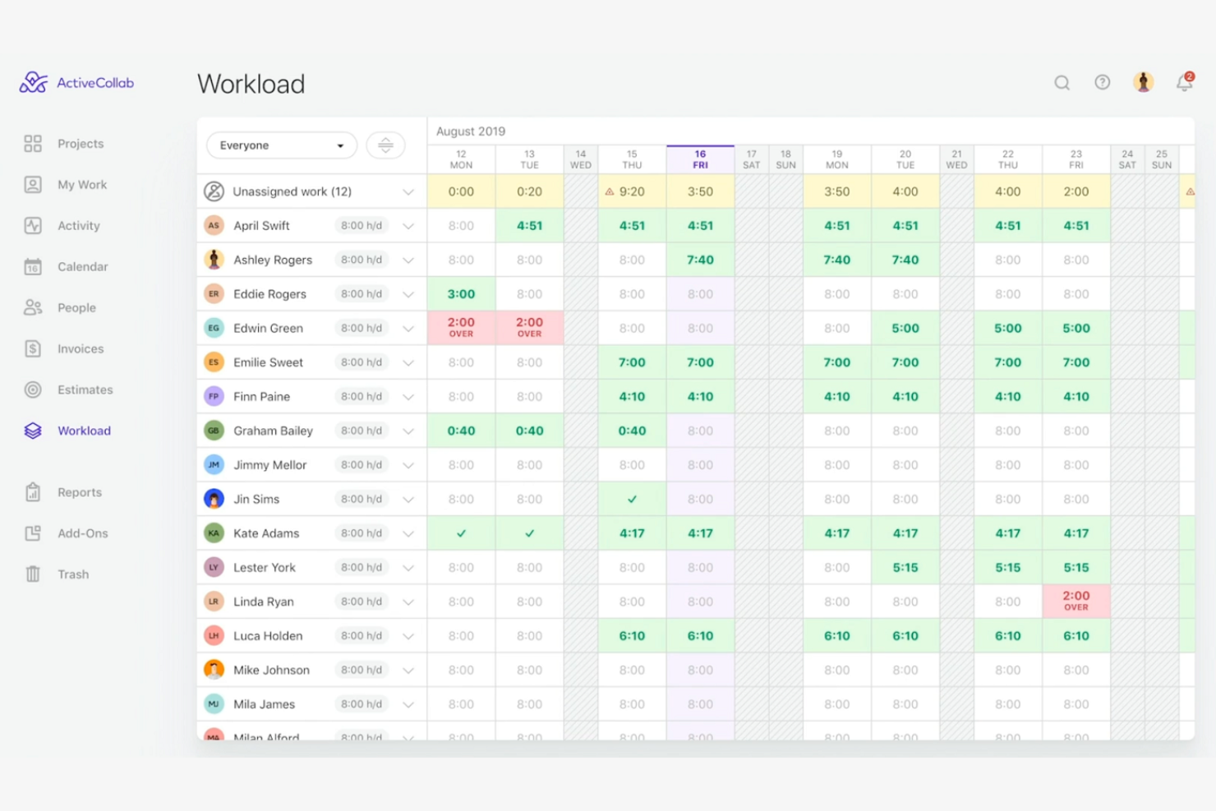The height and width of the screenshot is (811, 1216).
Task: Click the search magnifier icon
Action: coord(1062,82)
